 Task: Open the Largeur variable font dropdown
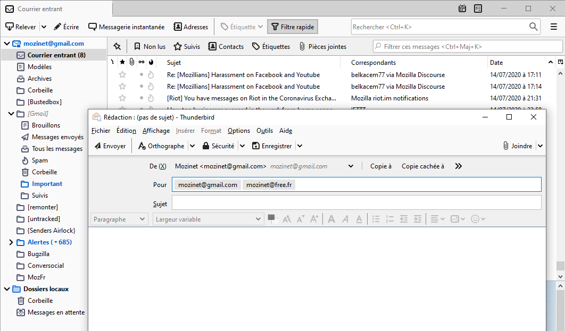point(208,219)
